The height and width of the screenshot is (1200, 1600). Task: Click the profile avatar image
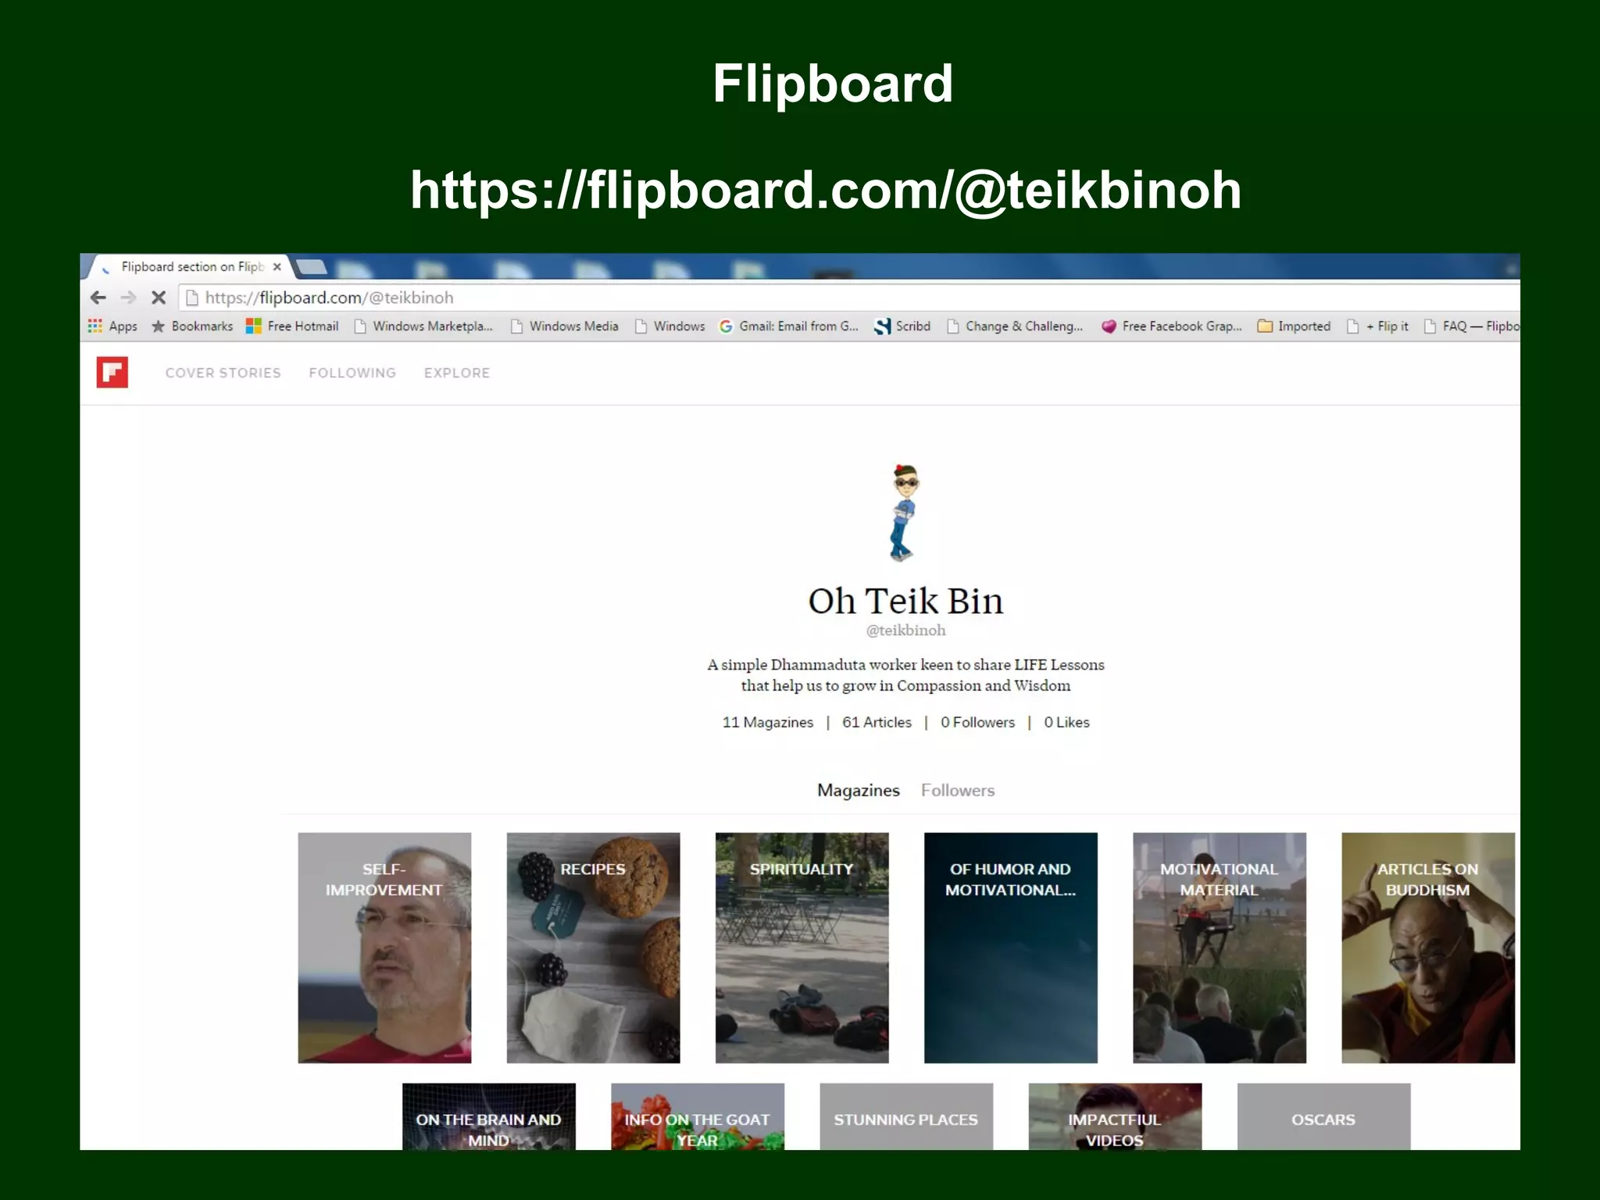[904, 512]
